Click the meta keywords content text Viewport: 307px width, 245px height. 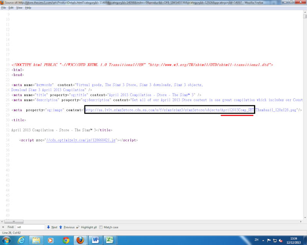click(x=139, y=85)
